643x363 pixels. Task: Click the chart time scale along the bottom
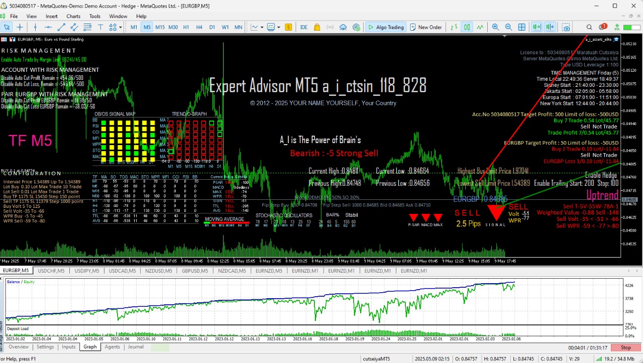310,261
